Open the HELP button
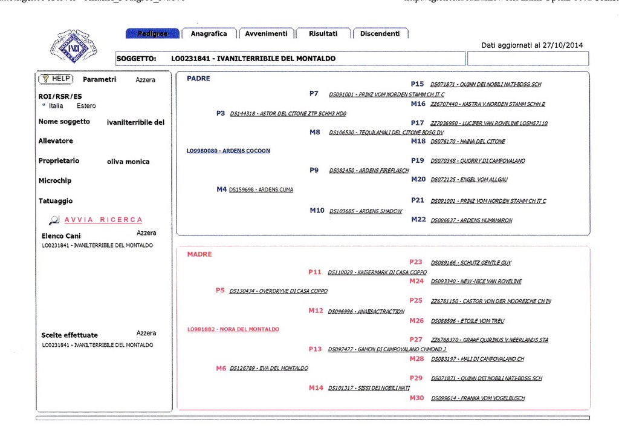The height and width of the screenshot is (448, 619). 56,79
